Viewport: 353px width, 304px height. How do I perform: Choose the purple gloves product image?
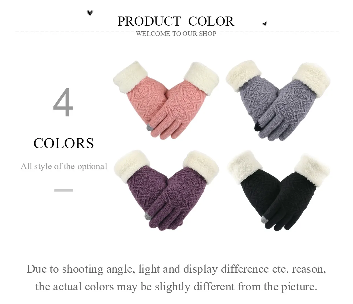(166, 190)
